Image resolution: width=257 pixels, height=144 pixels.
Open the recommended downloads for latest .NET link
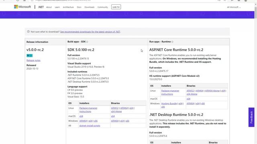point(90,32)
